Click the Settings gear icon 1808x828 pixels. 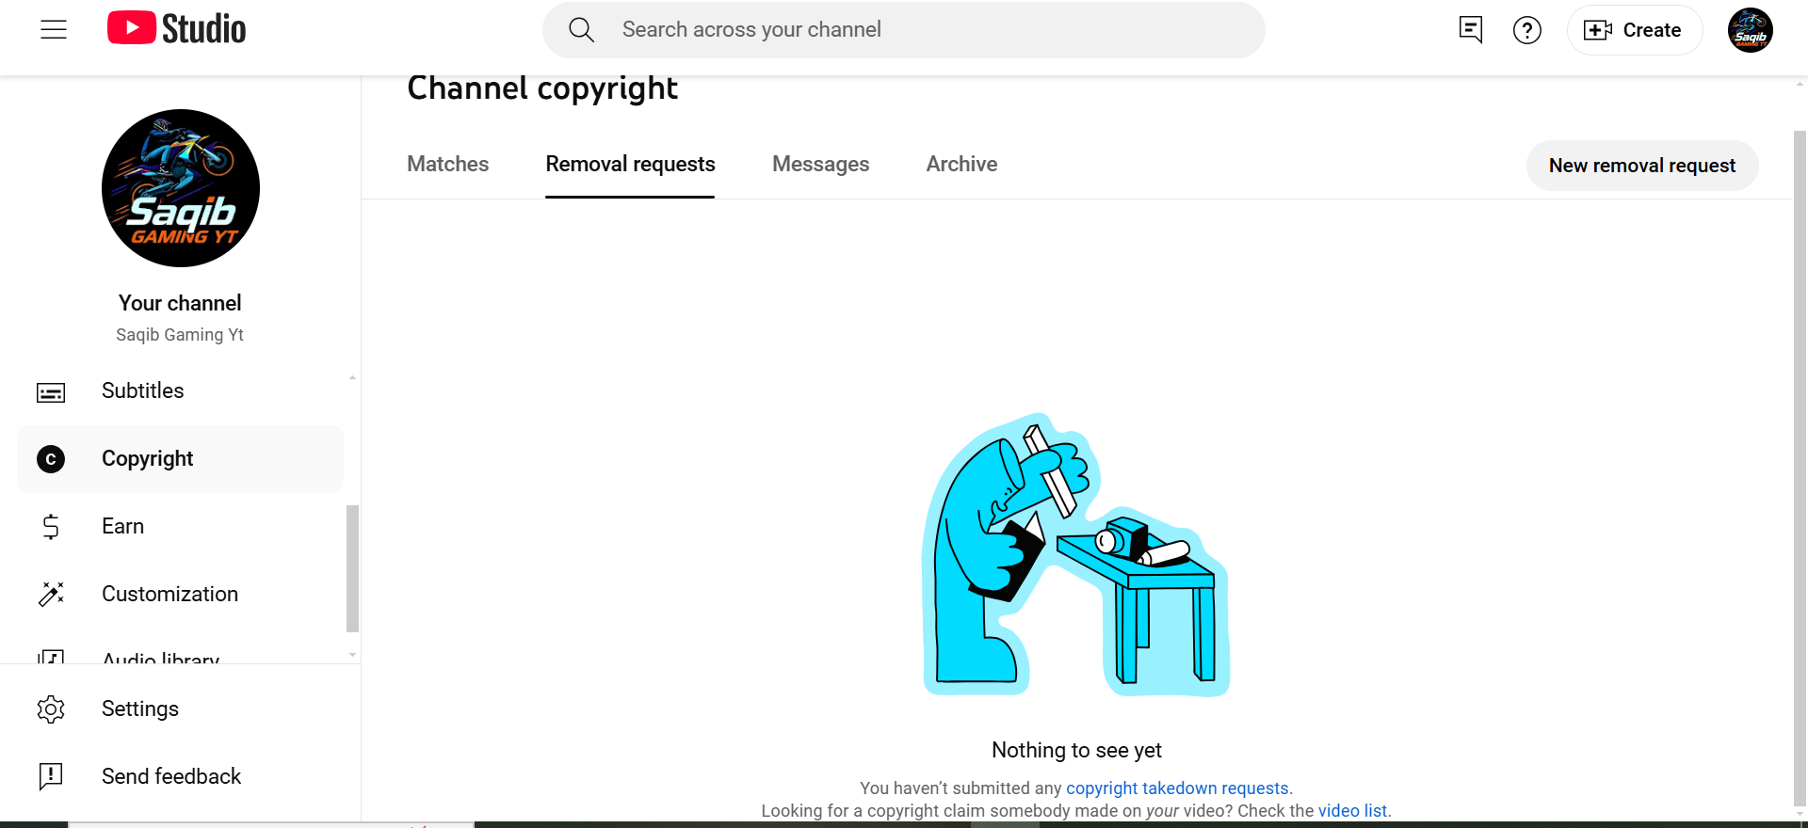(x=51, y=709)
